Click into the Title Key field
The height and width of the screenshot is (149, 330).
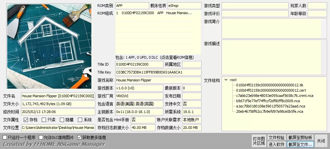tap(158, 72)
